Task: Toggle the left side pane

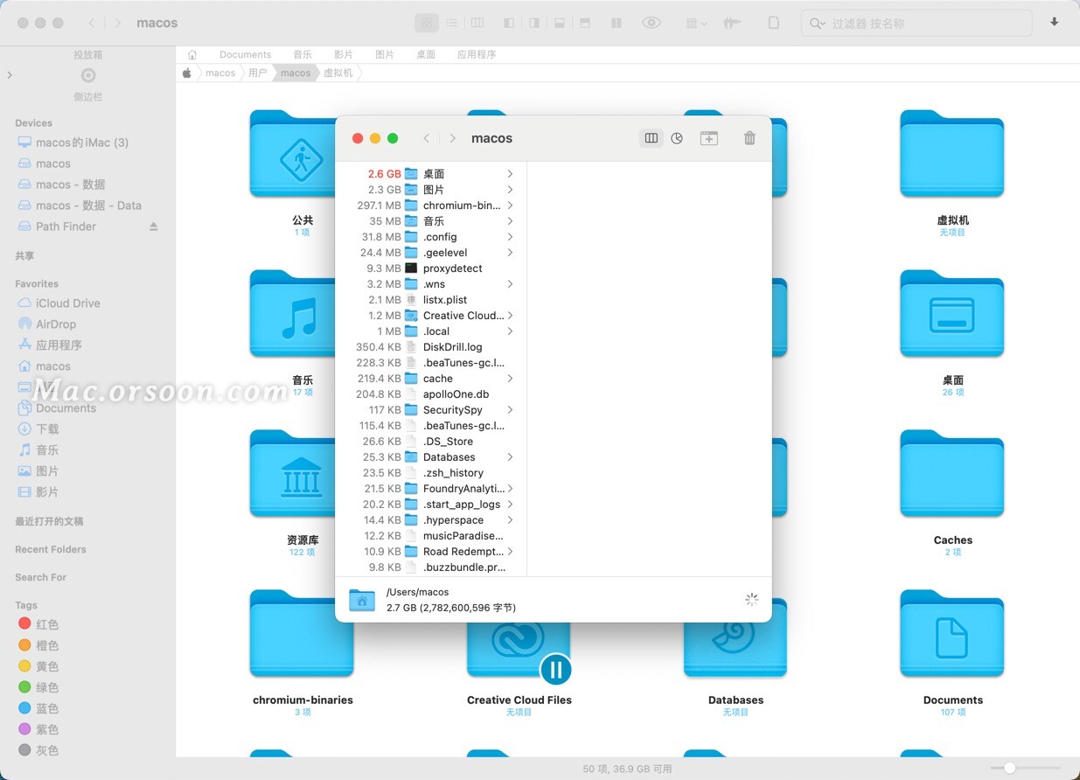Action: click(511, 23)
